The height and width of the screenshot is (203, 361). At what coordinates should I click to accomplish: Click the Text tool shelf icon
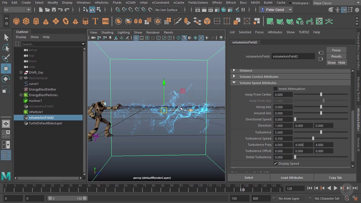pyautogui.click(x=95, y=21)
